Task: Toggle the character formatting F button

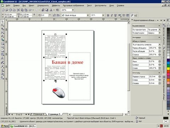Action: point(132,15)
